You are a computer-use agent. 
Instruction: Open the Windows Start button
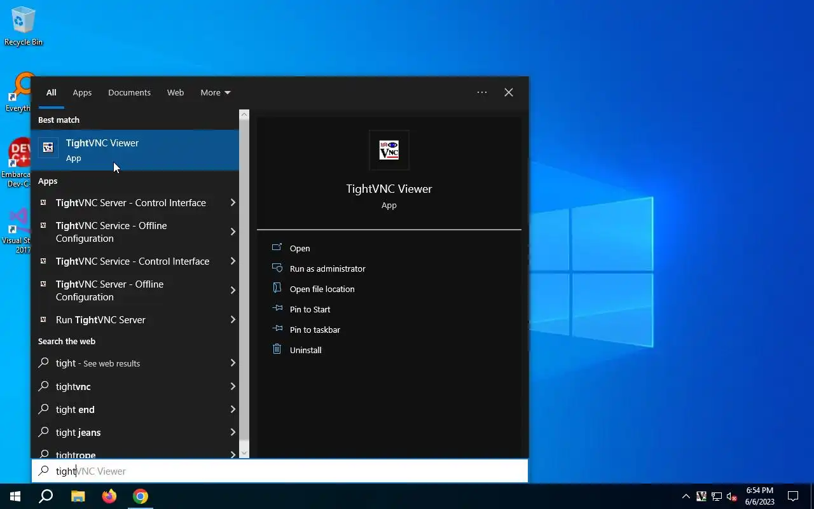click(x=15, y=496)
